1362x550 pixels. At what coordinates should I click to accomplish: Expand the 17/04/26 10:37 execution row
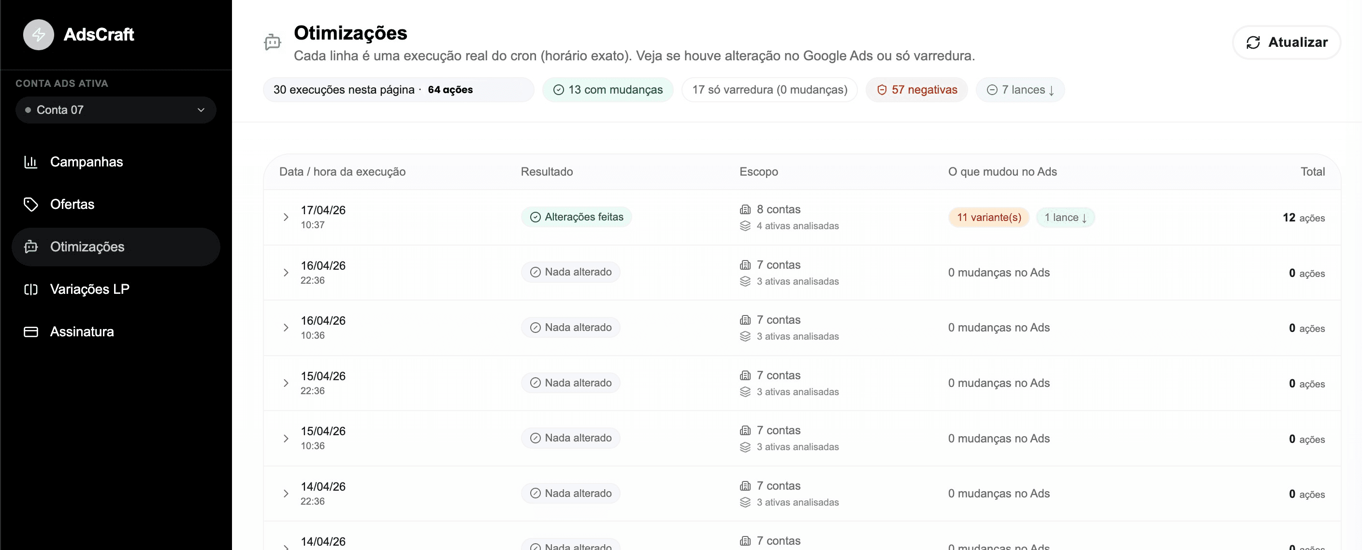pos(286,217)
